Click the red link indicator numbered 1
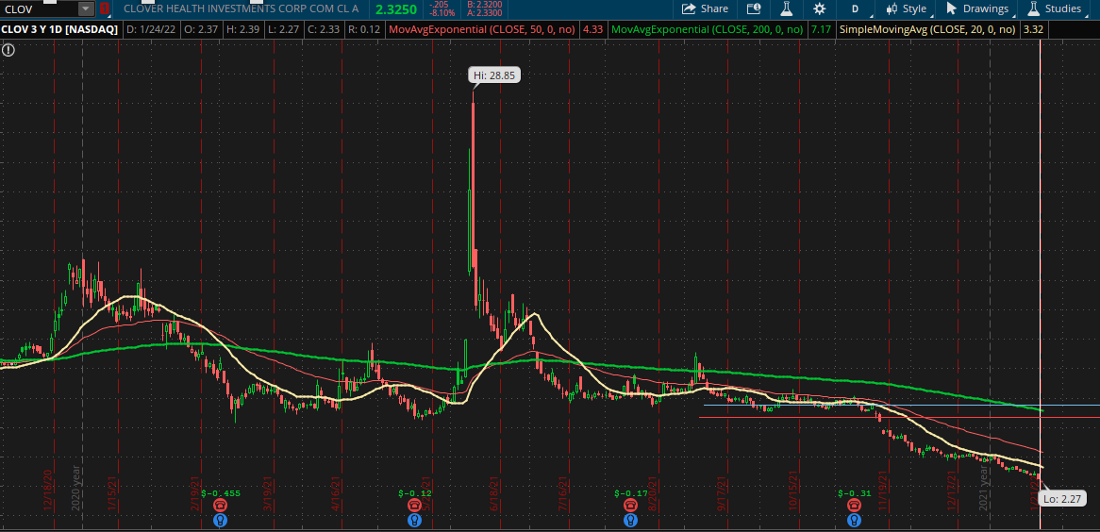The image size is (1100, 532). (104, 9)
